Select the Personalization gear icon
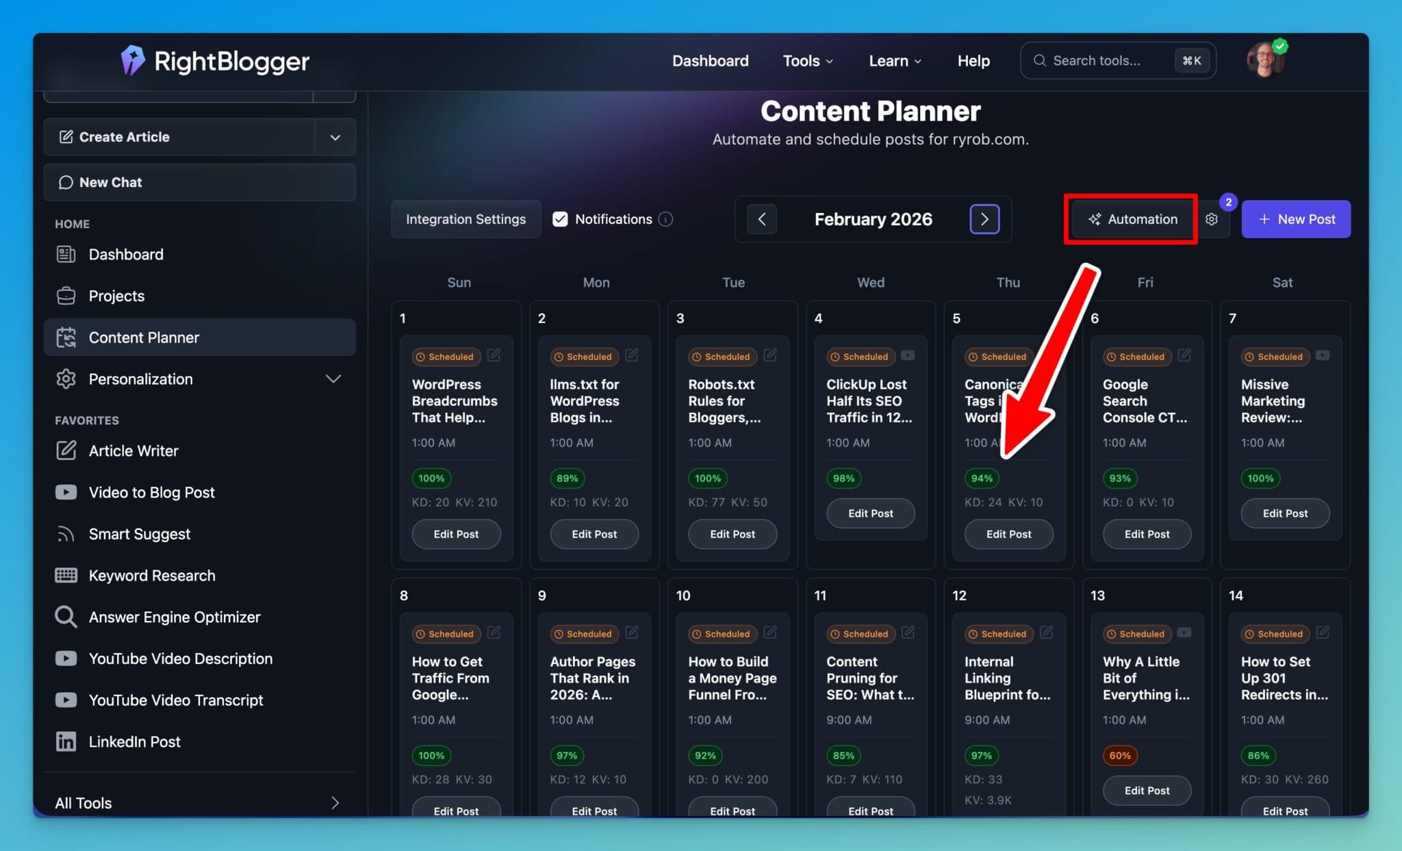 point(66,379)
